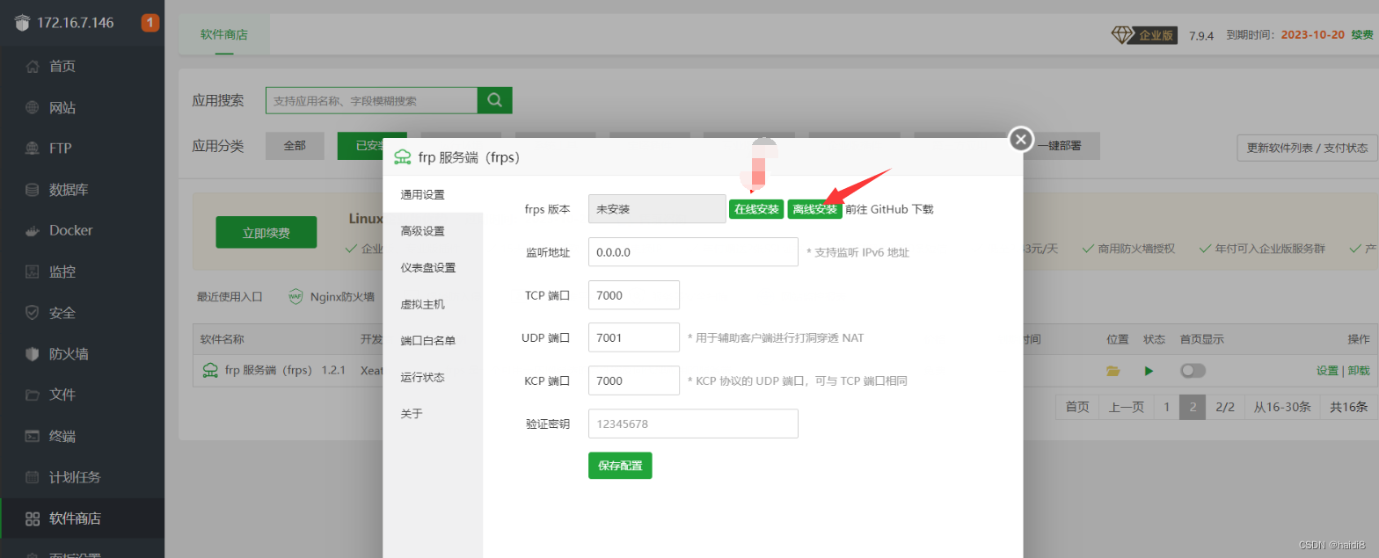Click the 一键部署 category
Screen dimensions: 1379x558
(x=1059, y=147)
